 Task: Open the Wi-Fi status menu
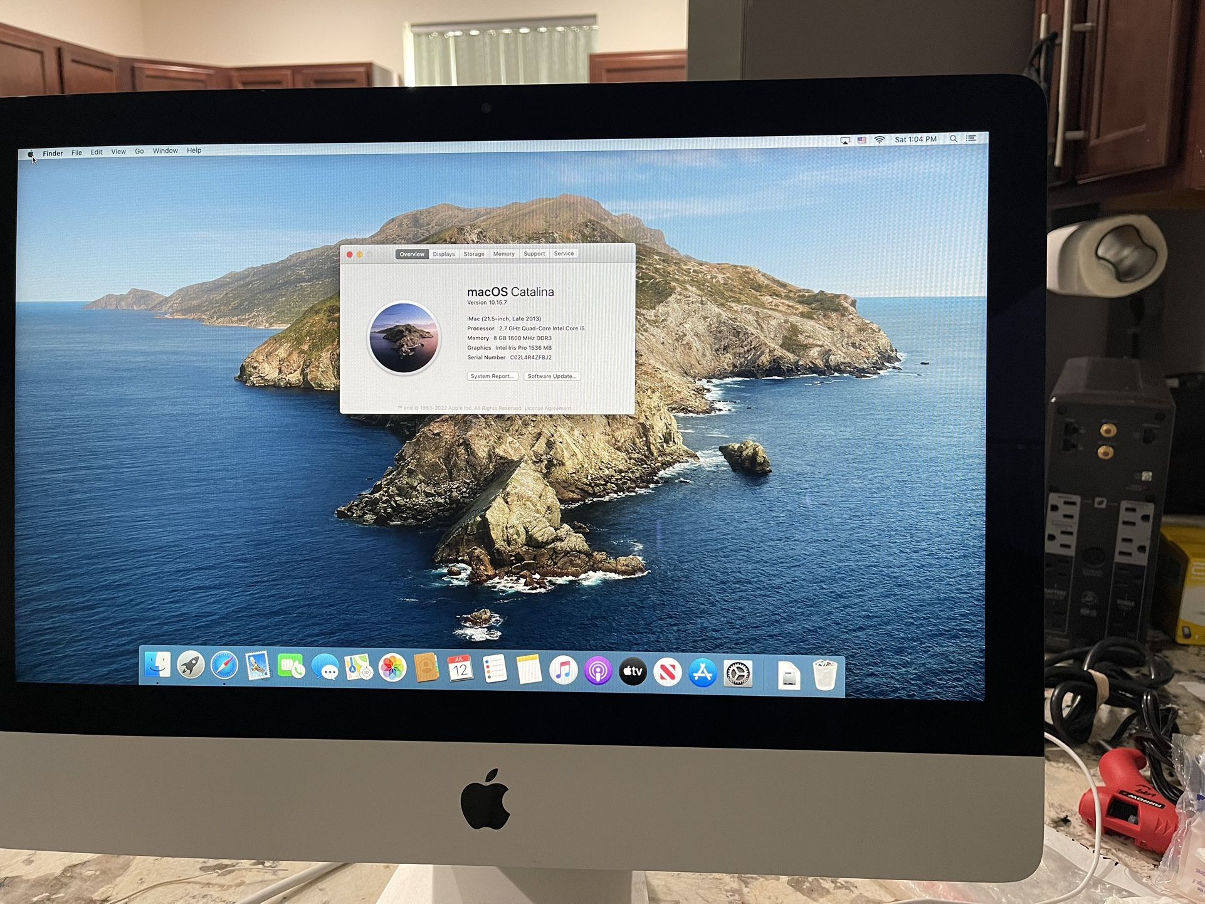[880, 139]
